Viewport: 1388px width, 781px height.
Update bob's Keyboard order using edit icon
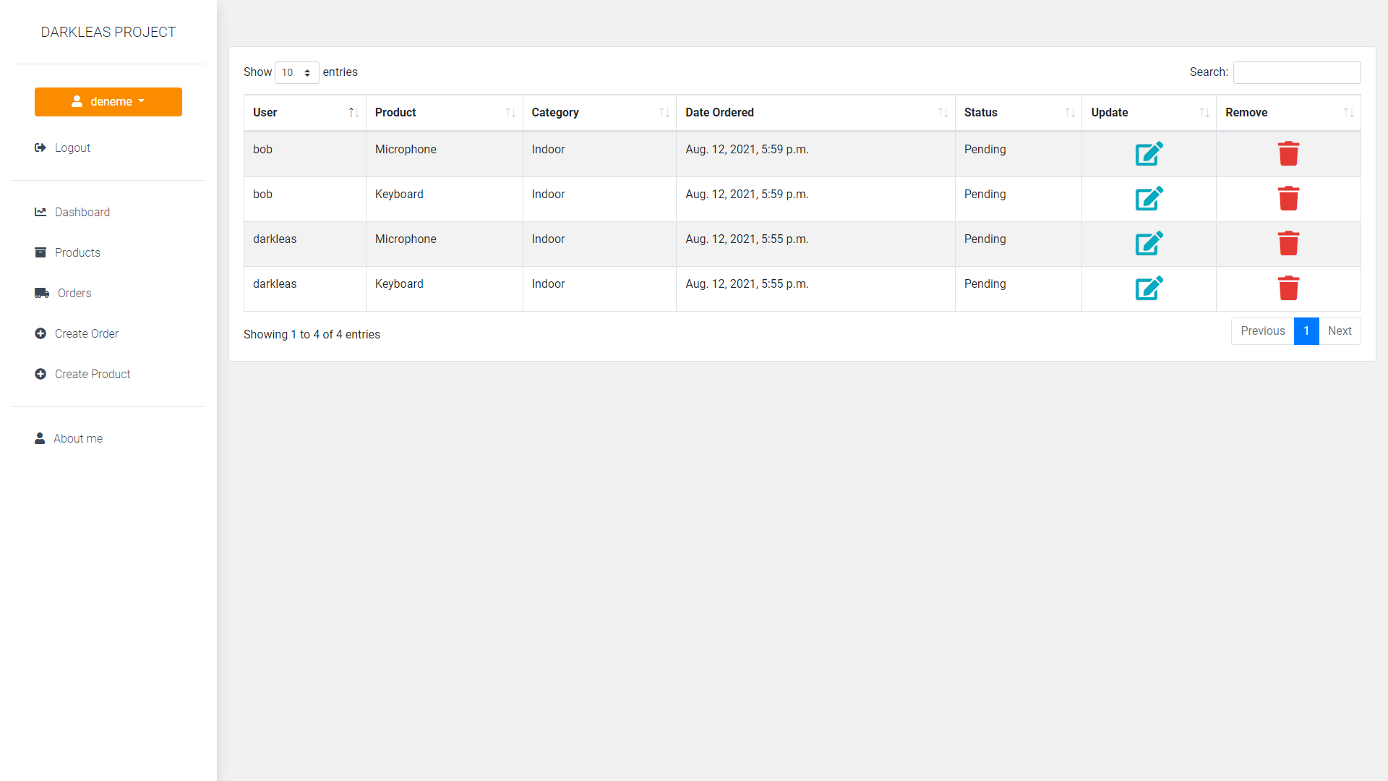point(1149,199)
